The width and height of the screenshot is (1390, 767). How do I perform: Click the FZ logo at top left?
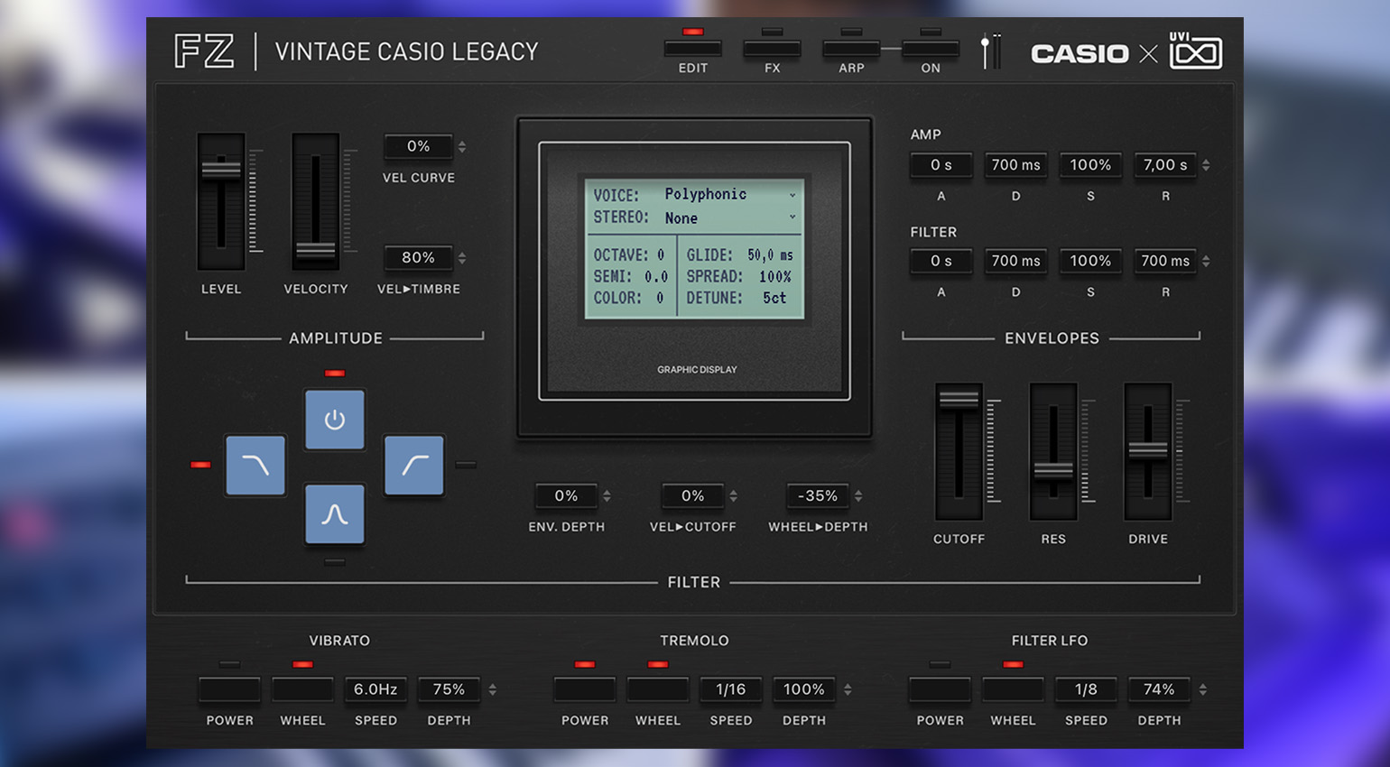[x=204, y=51]
